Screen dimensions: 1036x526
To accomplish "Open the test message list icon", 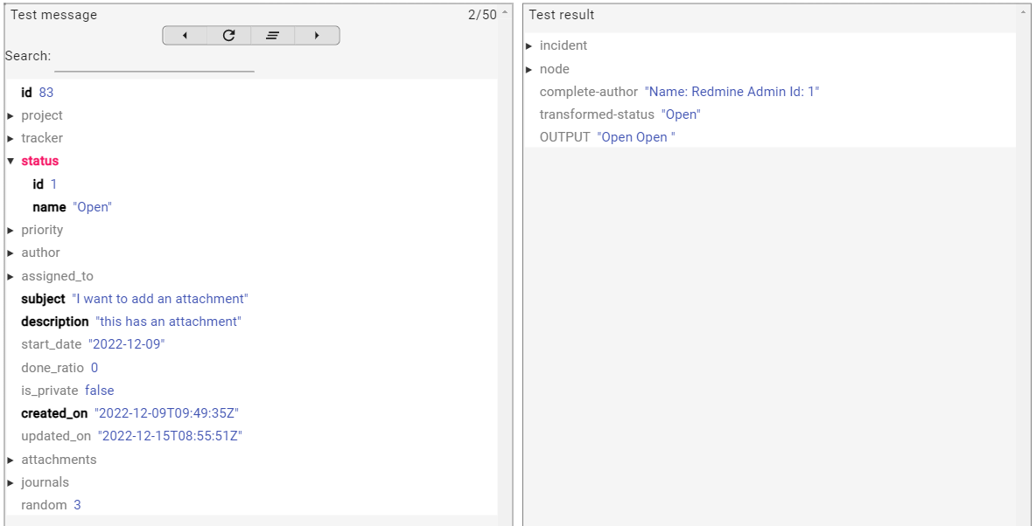I will (x=272, y=36).
